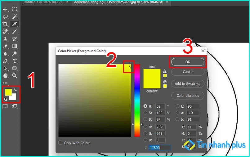Screen dimensions: 250x157
Task: Click the S field showing 100
Action: pyautogui.click(x=160, y=113)
